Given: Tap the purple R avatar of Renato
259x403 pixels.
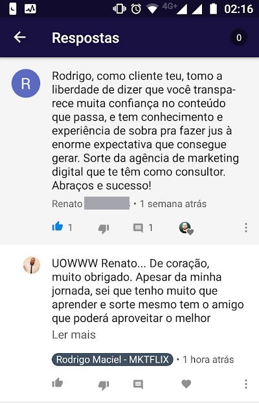Looking at the screenshot, I should click(x=26, y=83).
